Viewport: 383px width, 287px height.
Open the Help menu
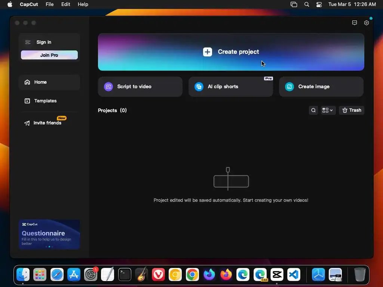click(x=83, y=4)
